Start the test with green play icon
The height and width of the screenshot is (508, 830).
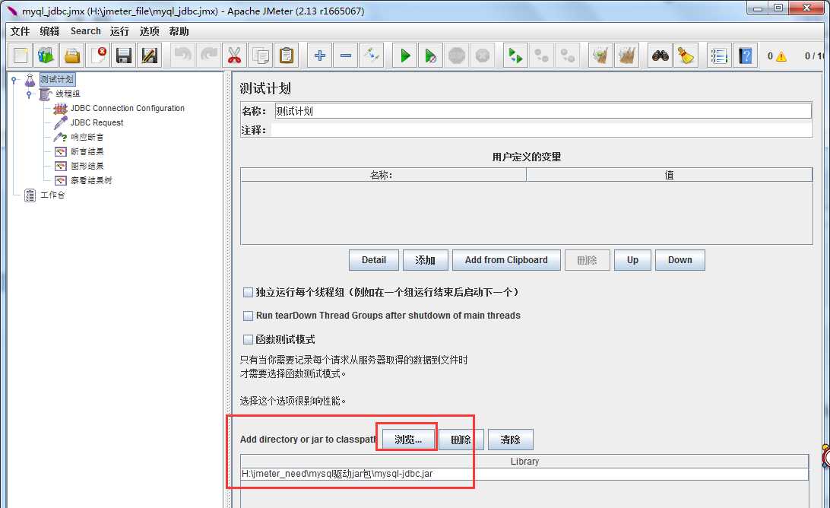[405, 55]
